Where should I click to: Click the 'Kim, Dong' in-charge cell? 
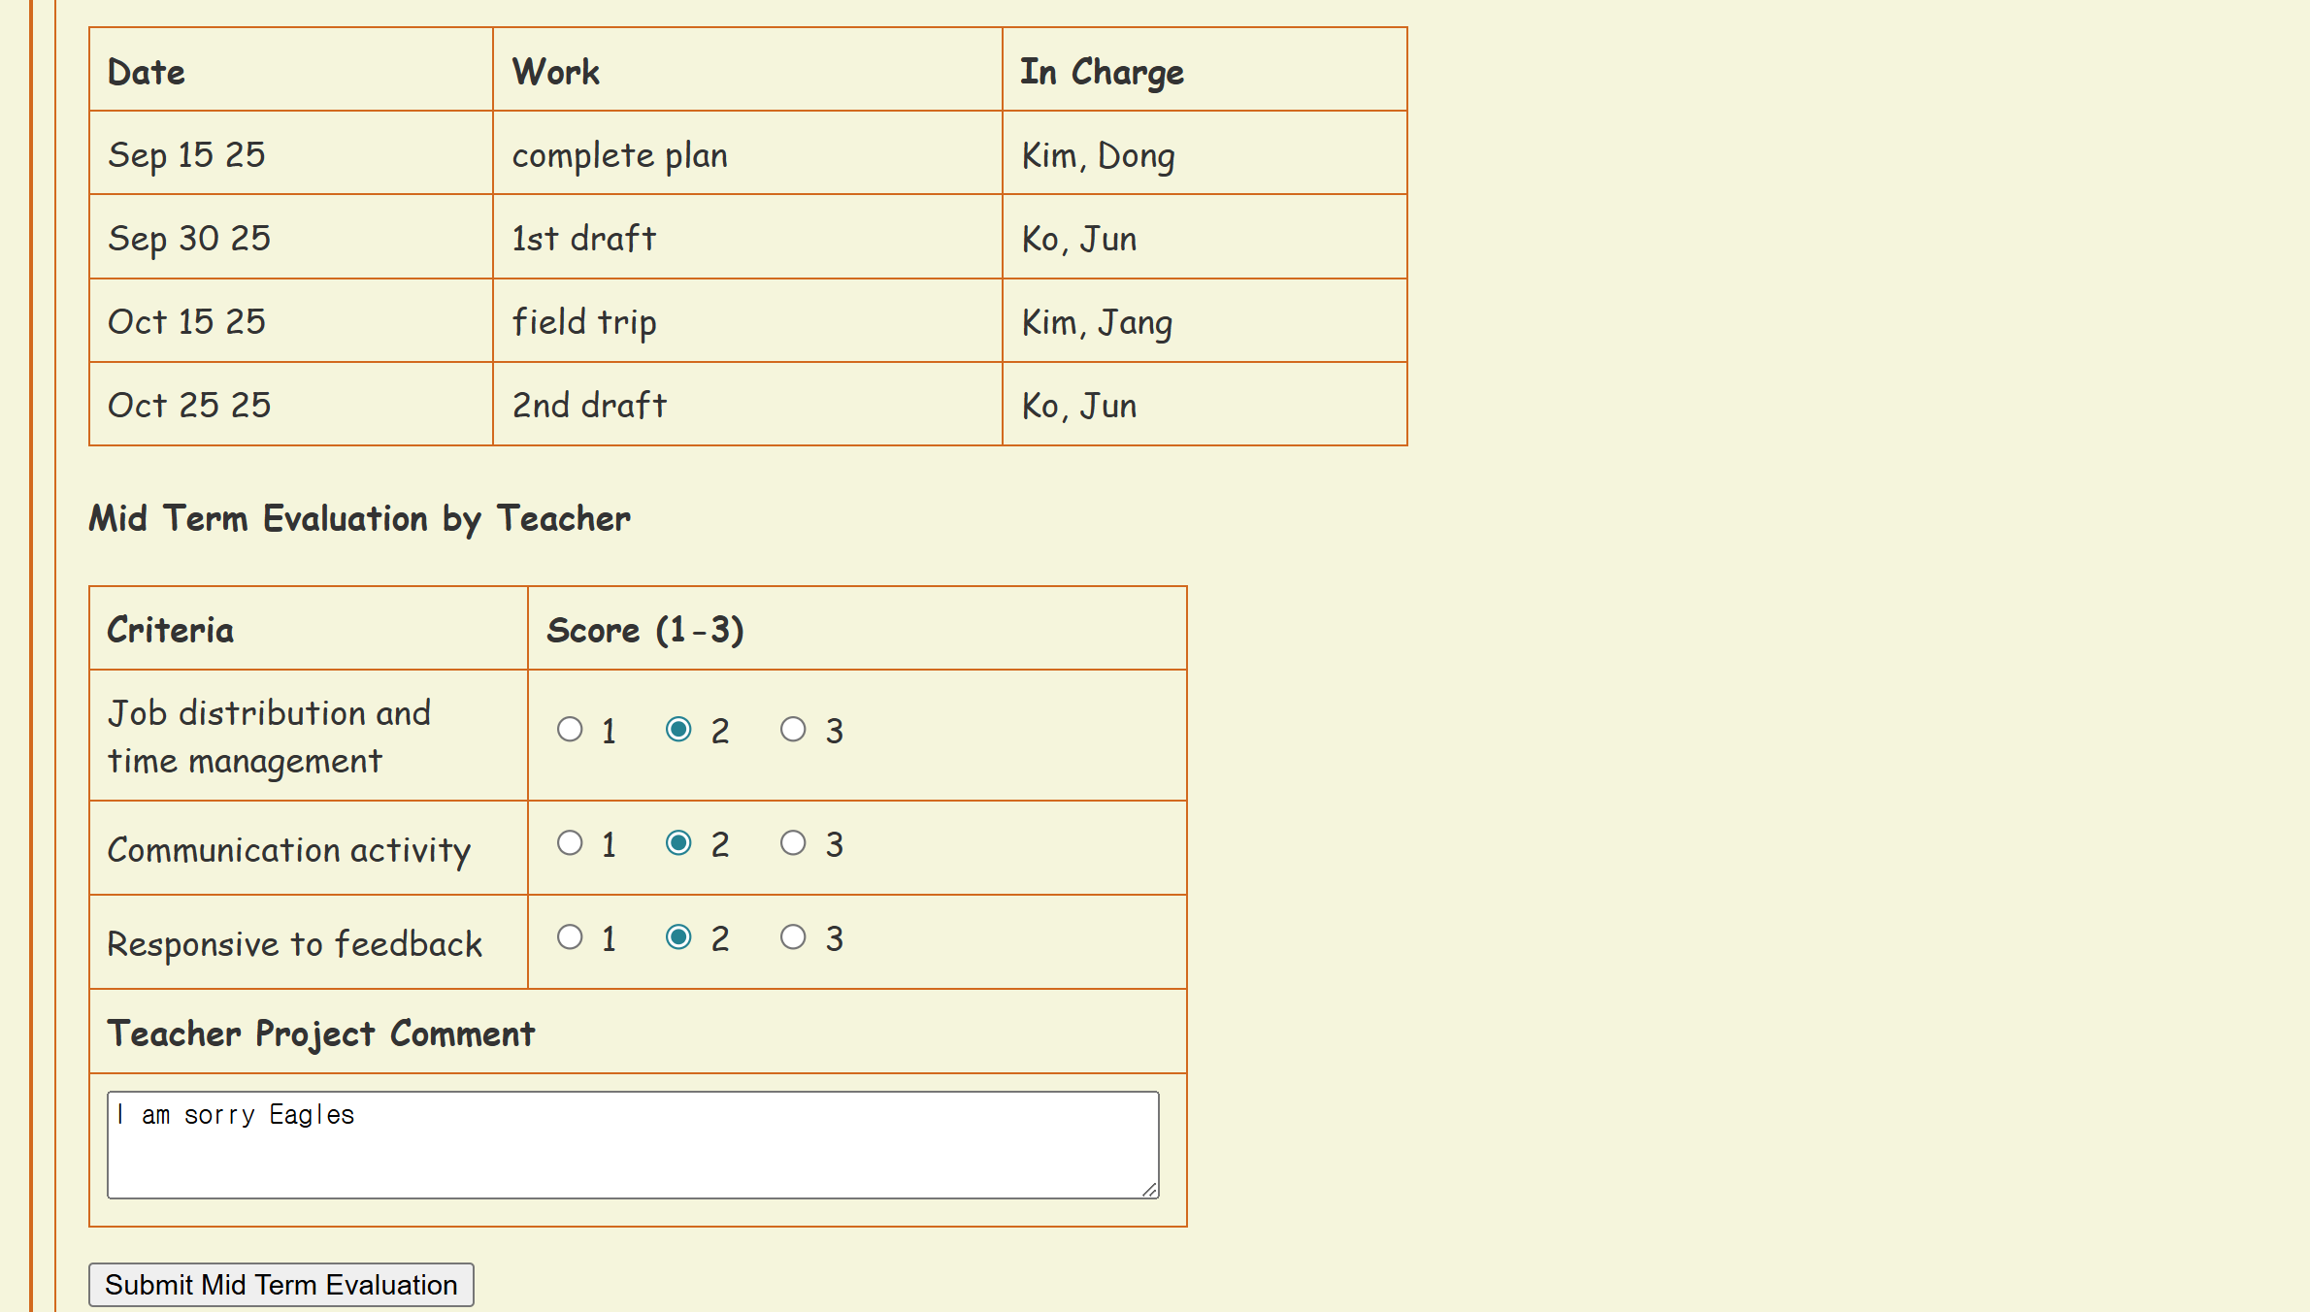tap(1098, 155)
